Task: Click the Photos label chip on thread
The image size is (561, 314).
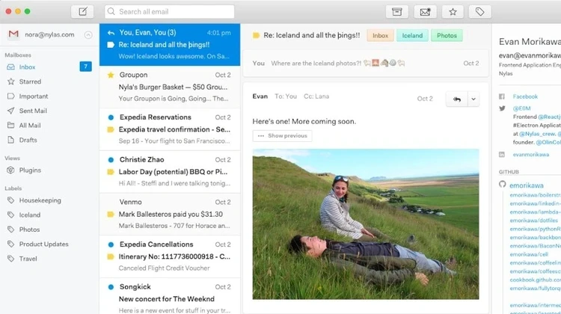Action: 447,35
